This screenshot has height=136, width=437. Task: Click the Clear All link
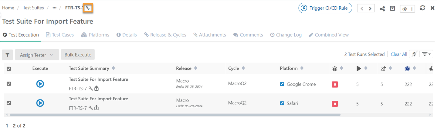[x=399, y=54]
